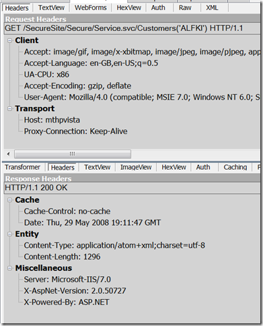This screenshot has width=263, height=326.
Task: Select the User-Agent: Mozilla/4.0 row
Action: tap(142, 97)
